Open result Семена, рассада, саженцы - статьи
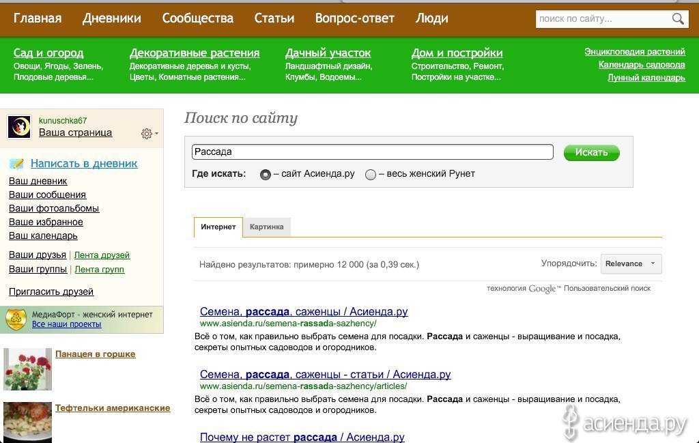 [325, 374]
